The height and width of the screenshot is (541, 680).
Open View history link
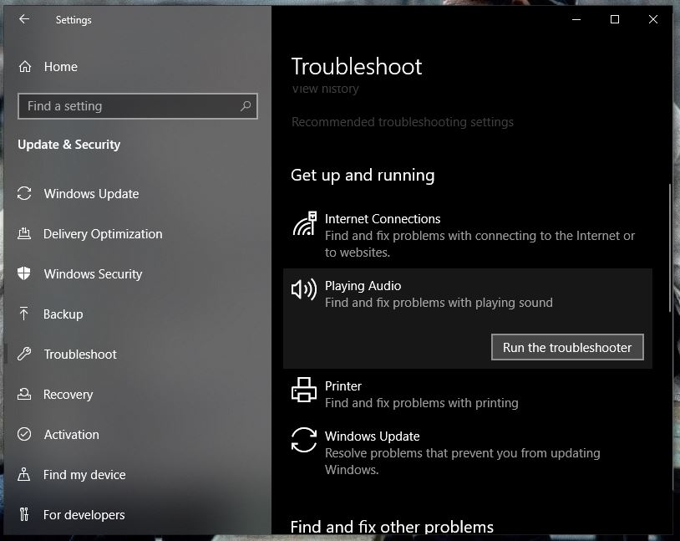coord(325,89)
